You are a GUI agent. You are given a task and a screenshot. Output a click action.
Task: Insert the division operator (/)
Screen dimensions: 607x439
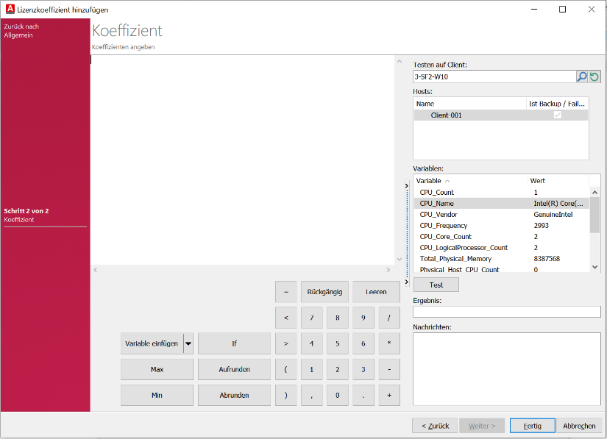click(388, 318)
